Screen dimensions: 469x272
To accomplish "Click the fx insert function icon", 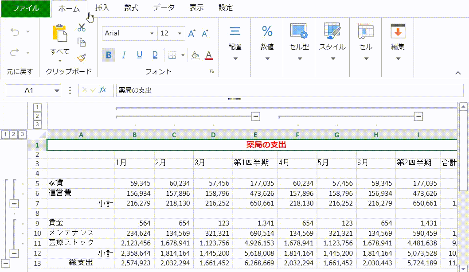I will pyautogui.click(x=103, y=90).
